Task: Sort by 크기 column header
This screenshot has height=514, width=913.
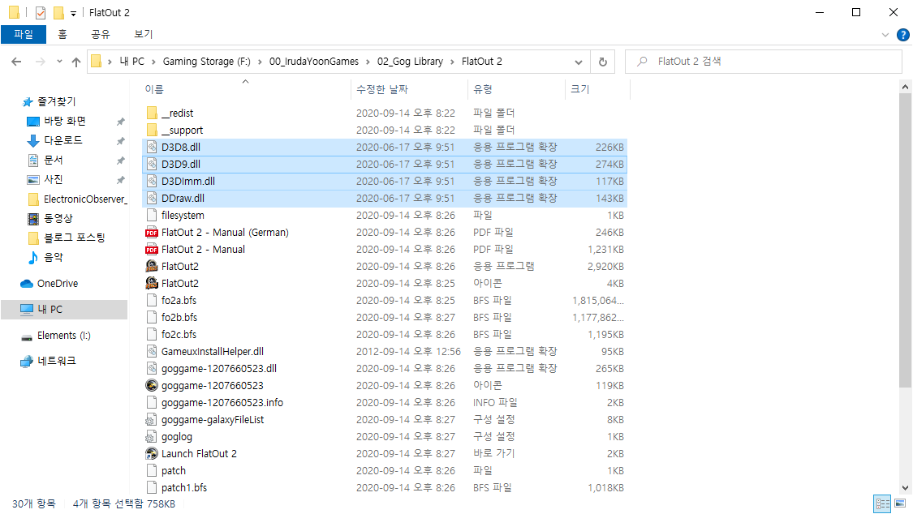Action: [580, 89]
